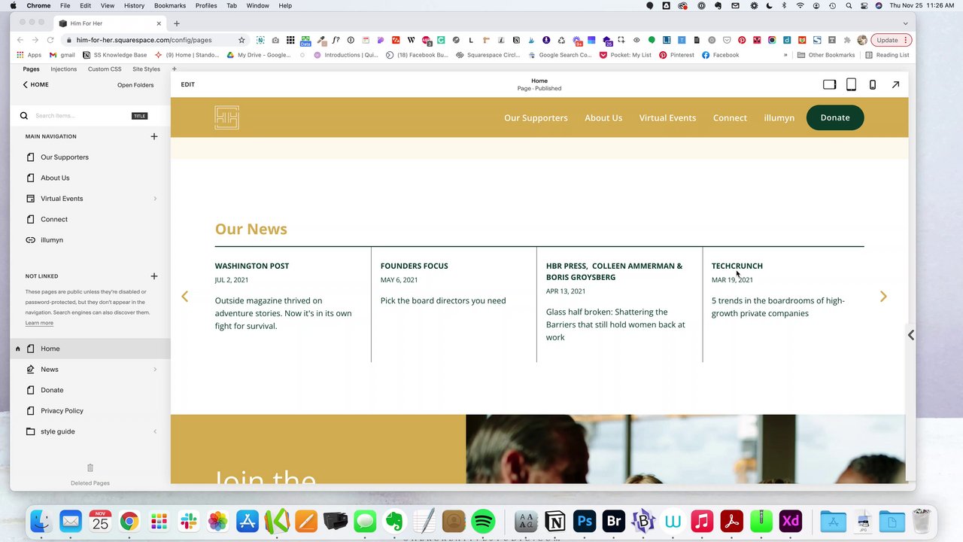This screenshot has height=542, width=963.
Task: Show next news items with right arrow
Action: click(x=883, y=297)
